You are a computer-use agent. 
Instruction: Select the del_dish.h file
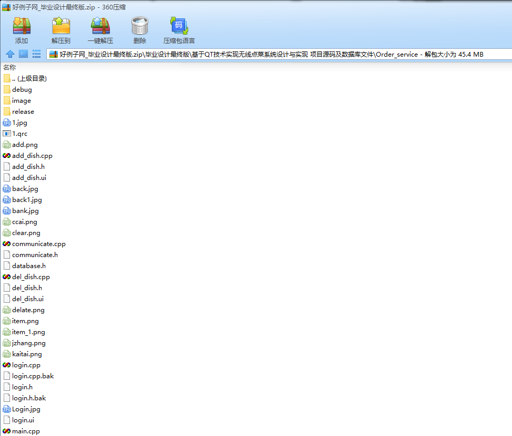(23, 288)
